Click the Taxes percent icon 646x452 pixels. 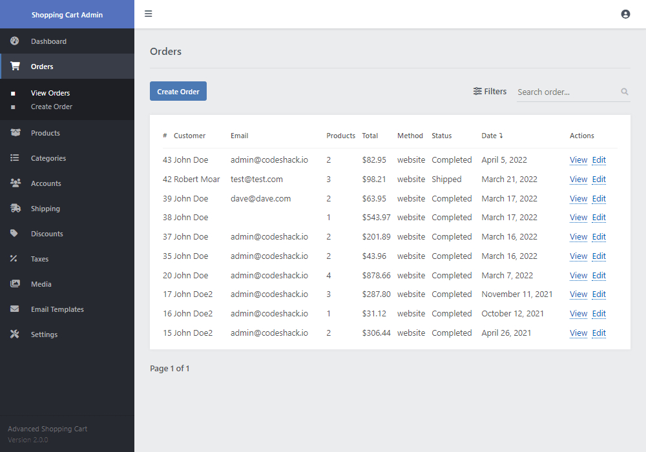tap(14, 258)
